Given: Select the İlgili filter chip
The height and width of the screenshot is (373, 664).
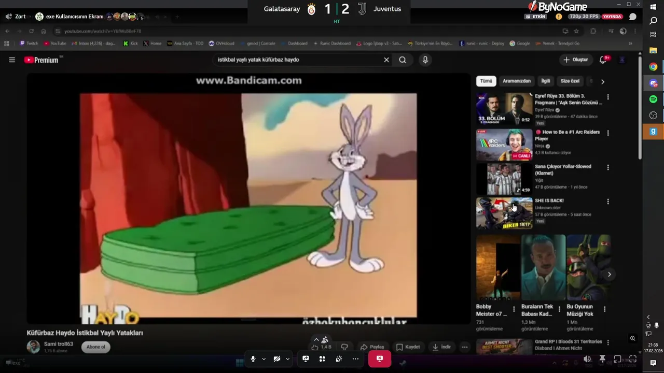Looking at the screenshot, I should click(x=546, y=81).
